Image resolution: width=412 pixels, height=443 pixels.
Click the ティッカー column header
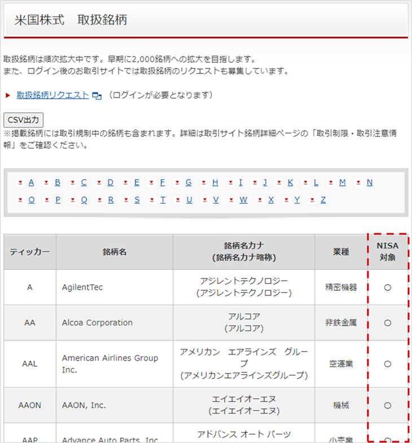pos(30,252)
